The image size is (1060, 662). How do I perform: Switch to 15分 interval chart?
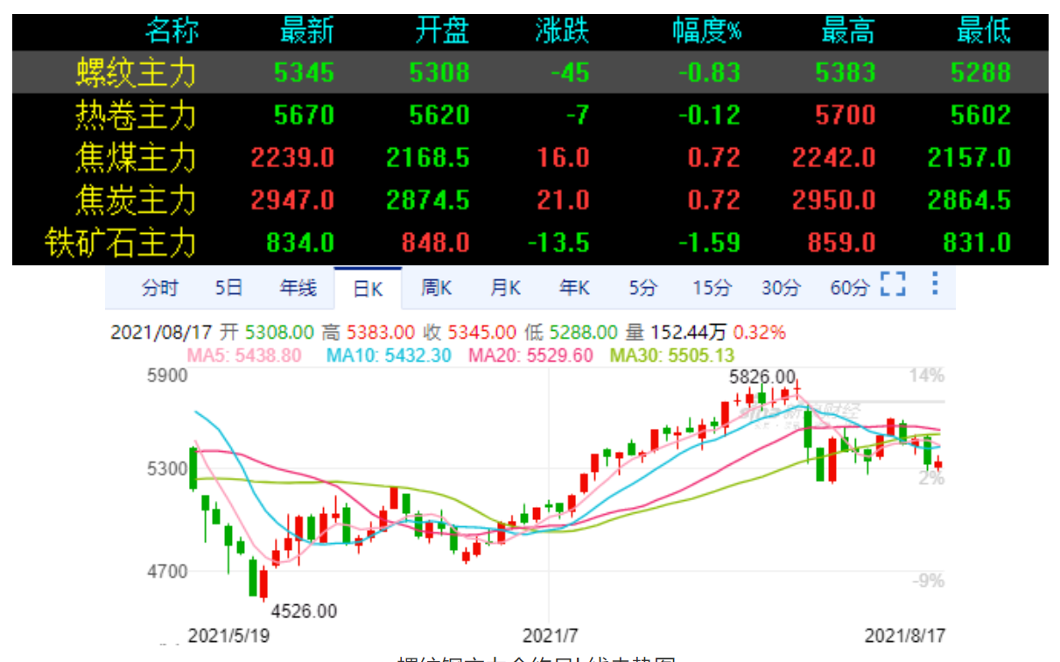710,288
